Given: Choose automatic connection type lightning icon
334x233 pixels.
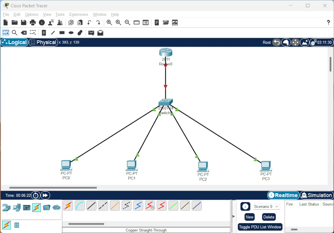Looking at the screenshot, I should click(68, 206).
